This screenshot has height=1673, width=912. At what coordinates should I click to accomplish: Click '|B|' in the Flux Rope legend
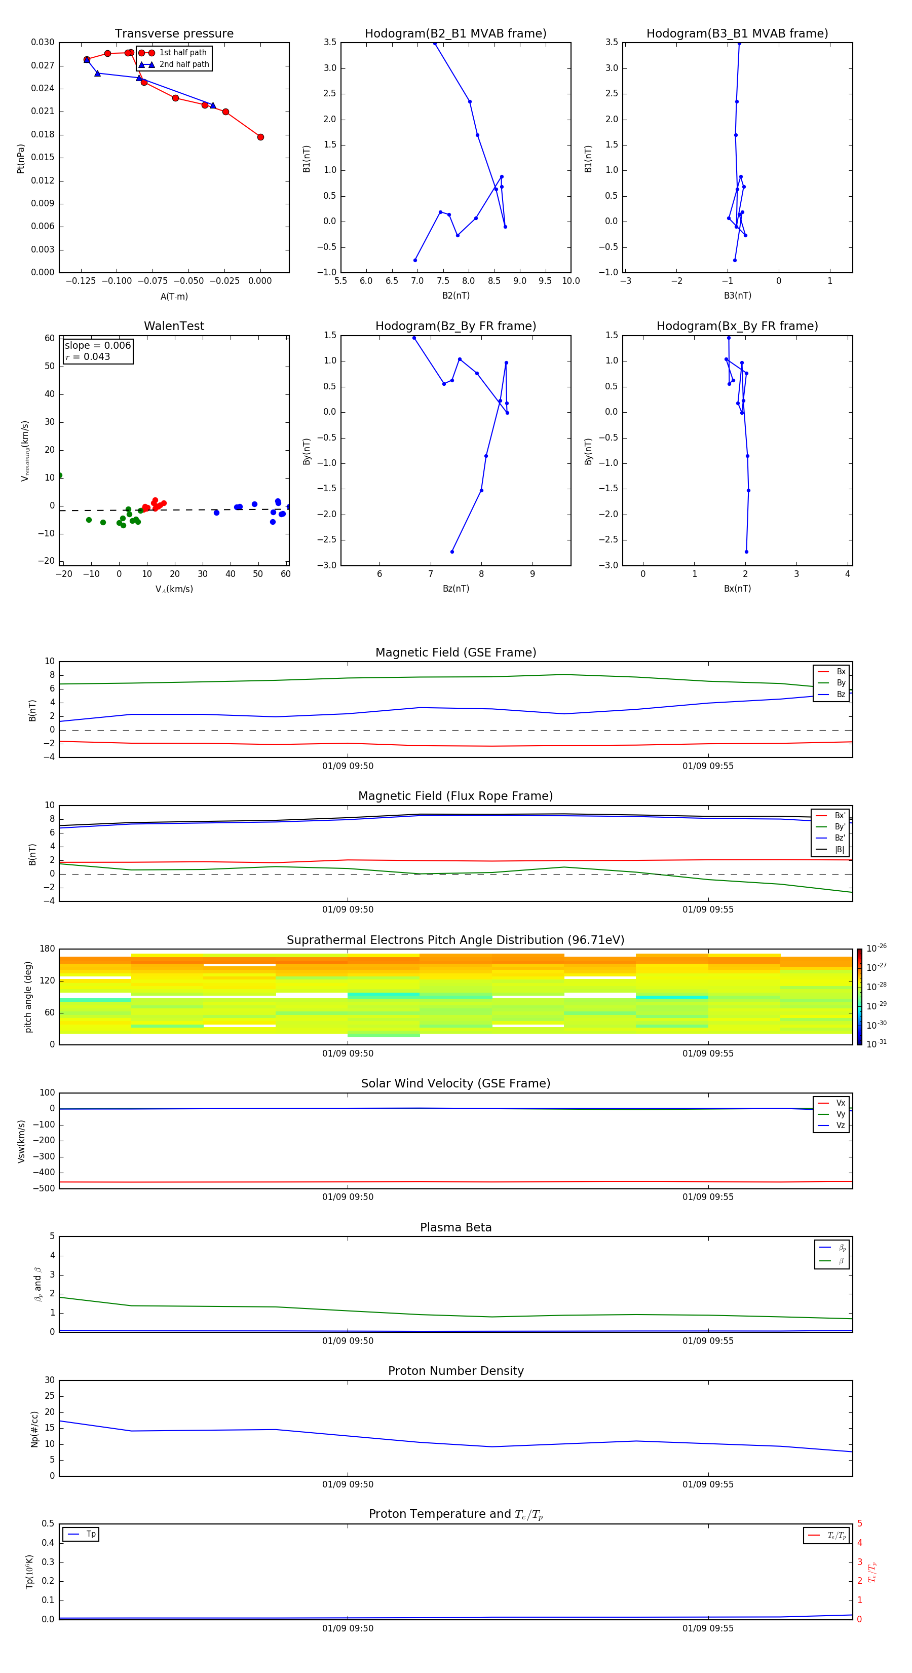[x=840, y=850]
